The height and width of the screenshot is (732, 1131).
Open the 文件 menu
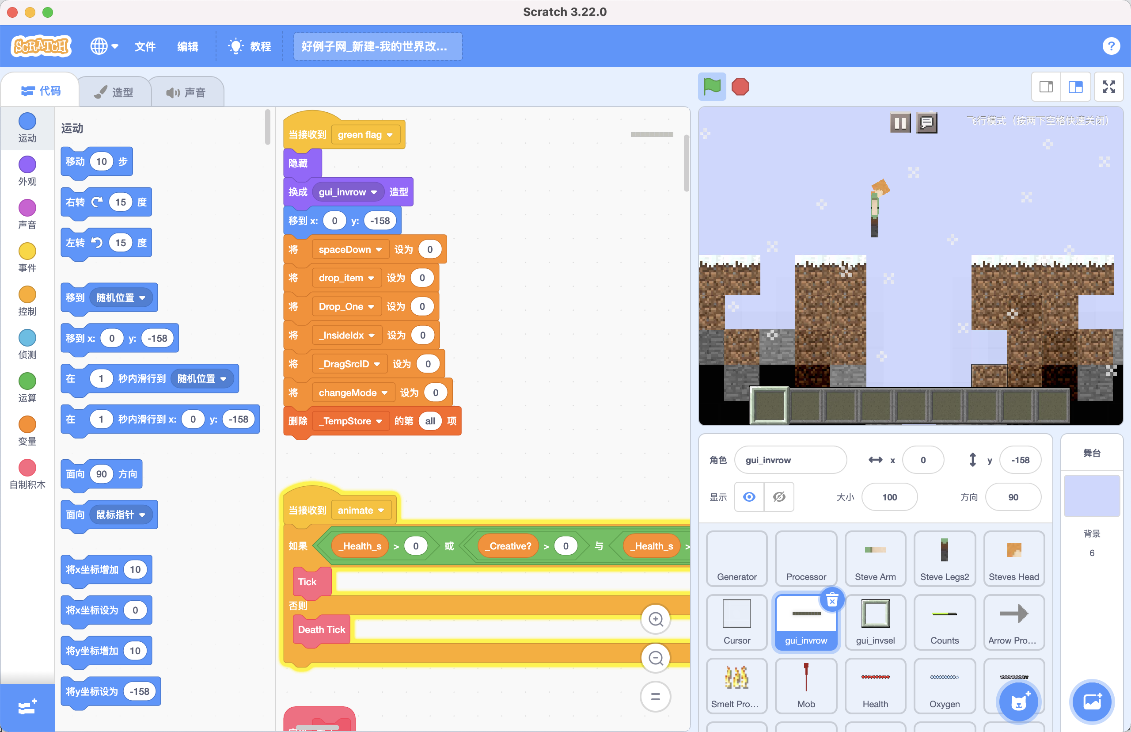point(145,46)
